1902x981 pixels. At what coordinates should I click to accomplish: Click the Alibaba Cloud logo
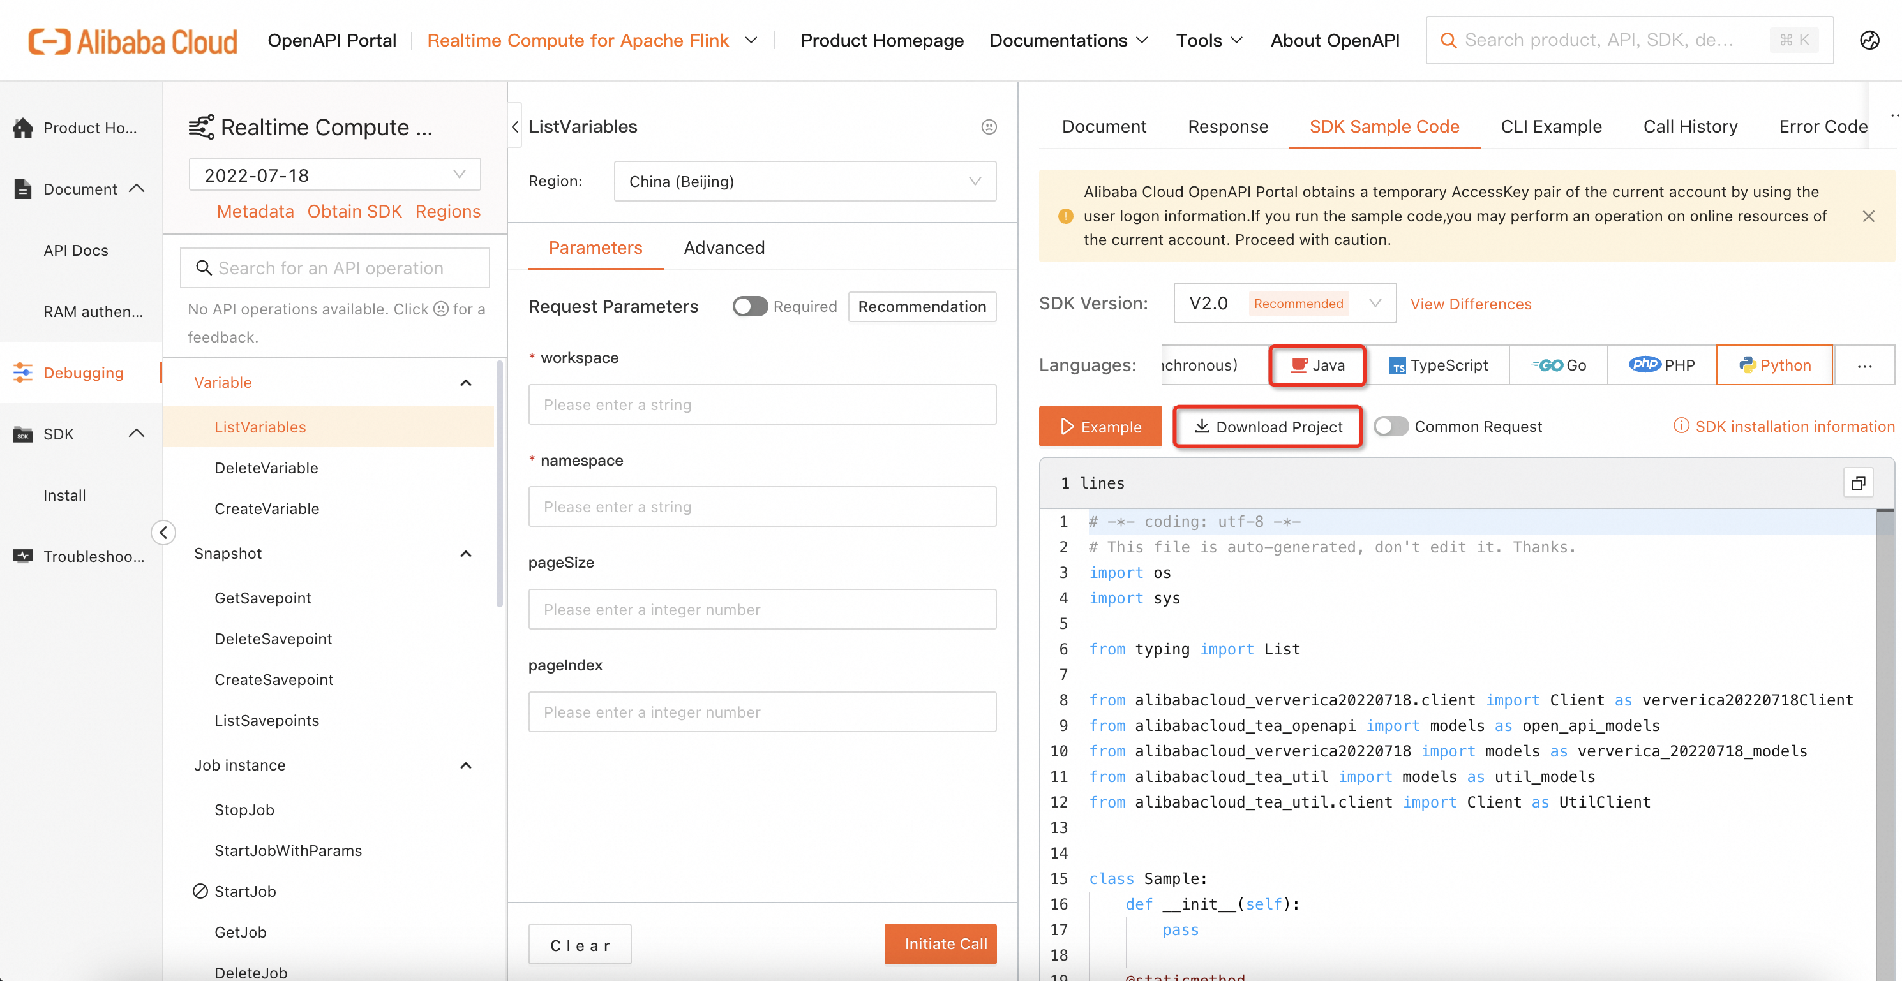coord(133,41)
